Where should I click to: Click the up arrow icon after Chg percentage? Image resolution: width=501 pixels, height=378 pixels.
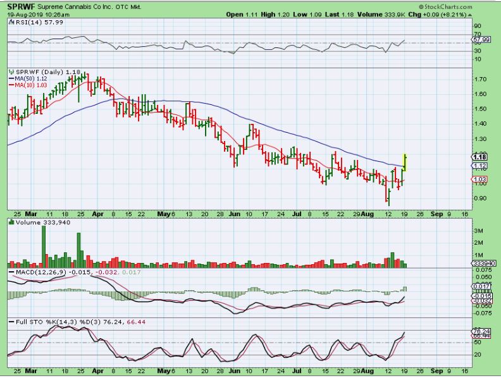pyautogui.click(x=469, y=15)
